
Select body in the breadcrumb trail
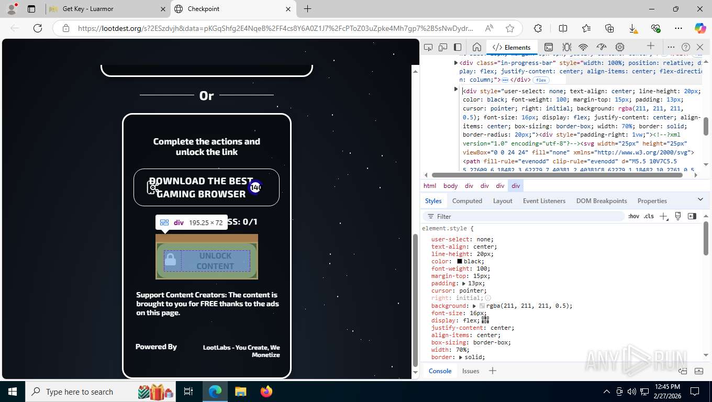click(x=450, y=186)
